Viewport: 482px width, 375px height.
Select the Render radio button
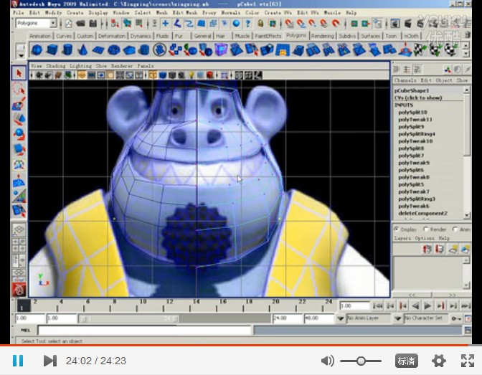[x=426, y=229]
